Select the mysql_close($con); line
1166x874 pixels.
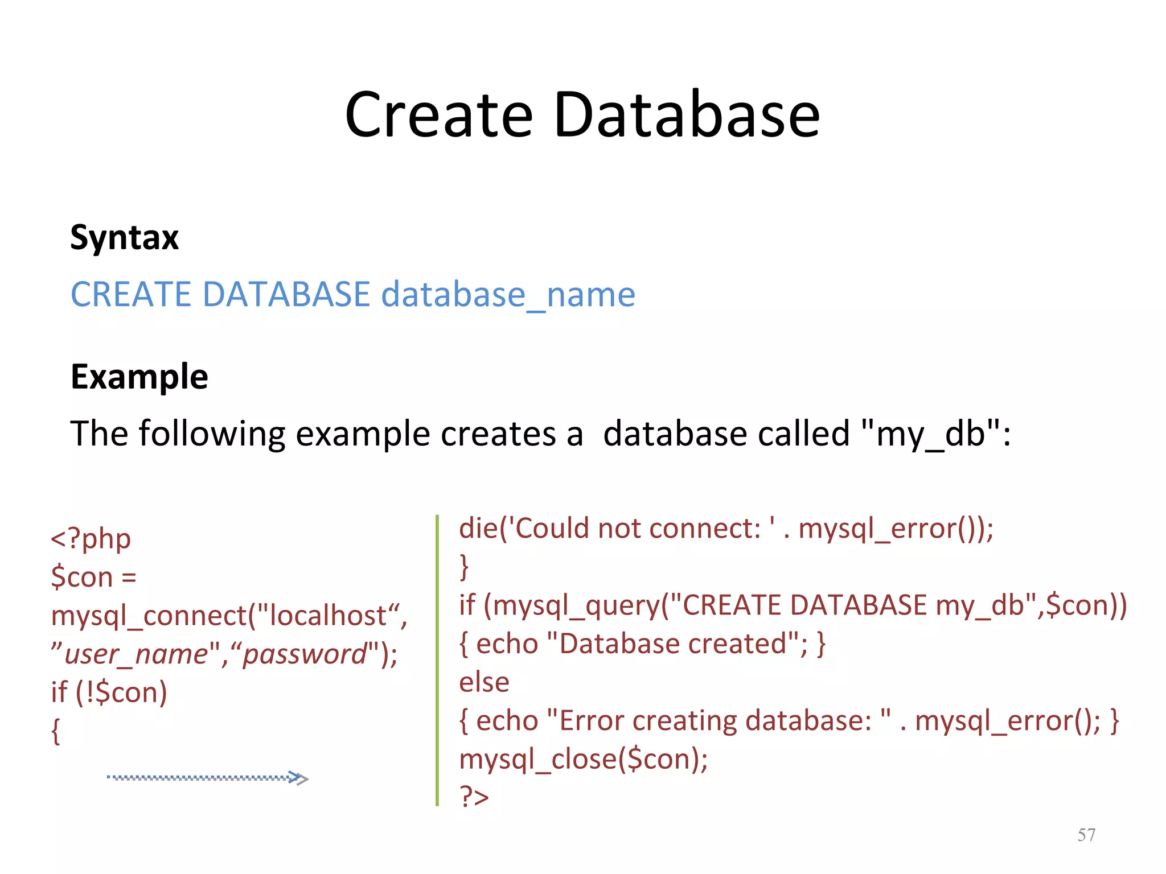[x=583, y=760]
